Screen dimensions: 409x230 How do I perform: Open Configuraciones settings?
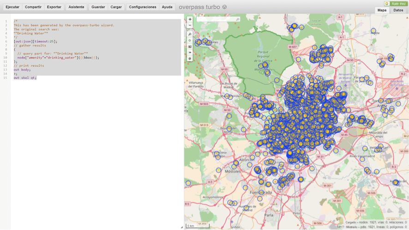(x=143, y=7)
